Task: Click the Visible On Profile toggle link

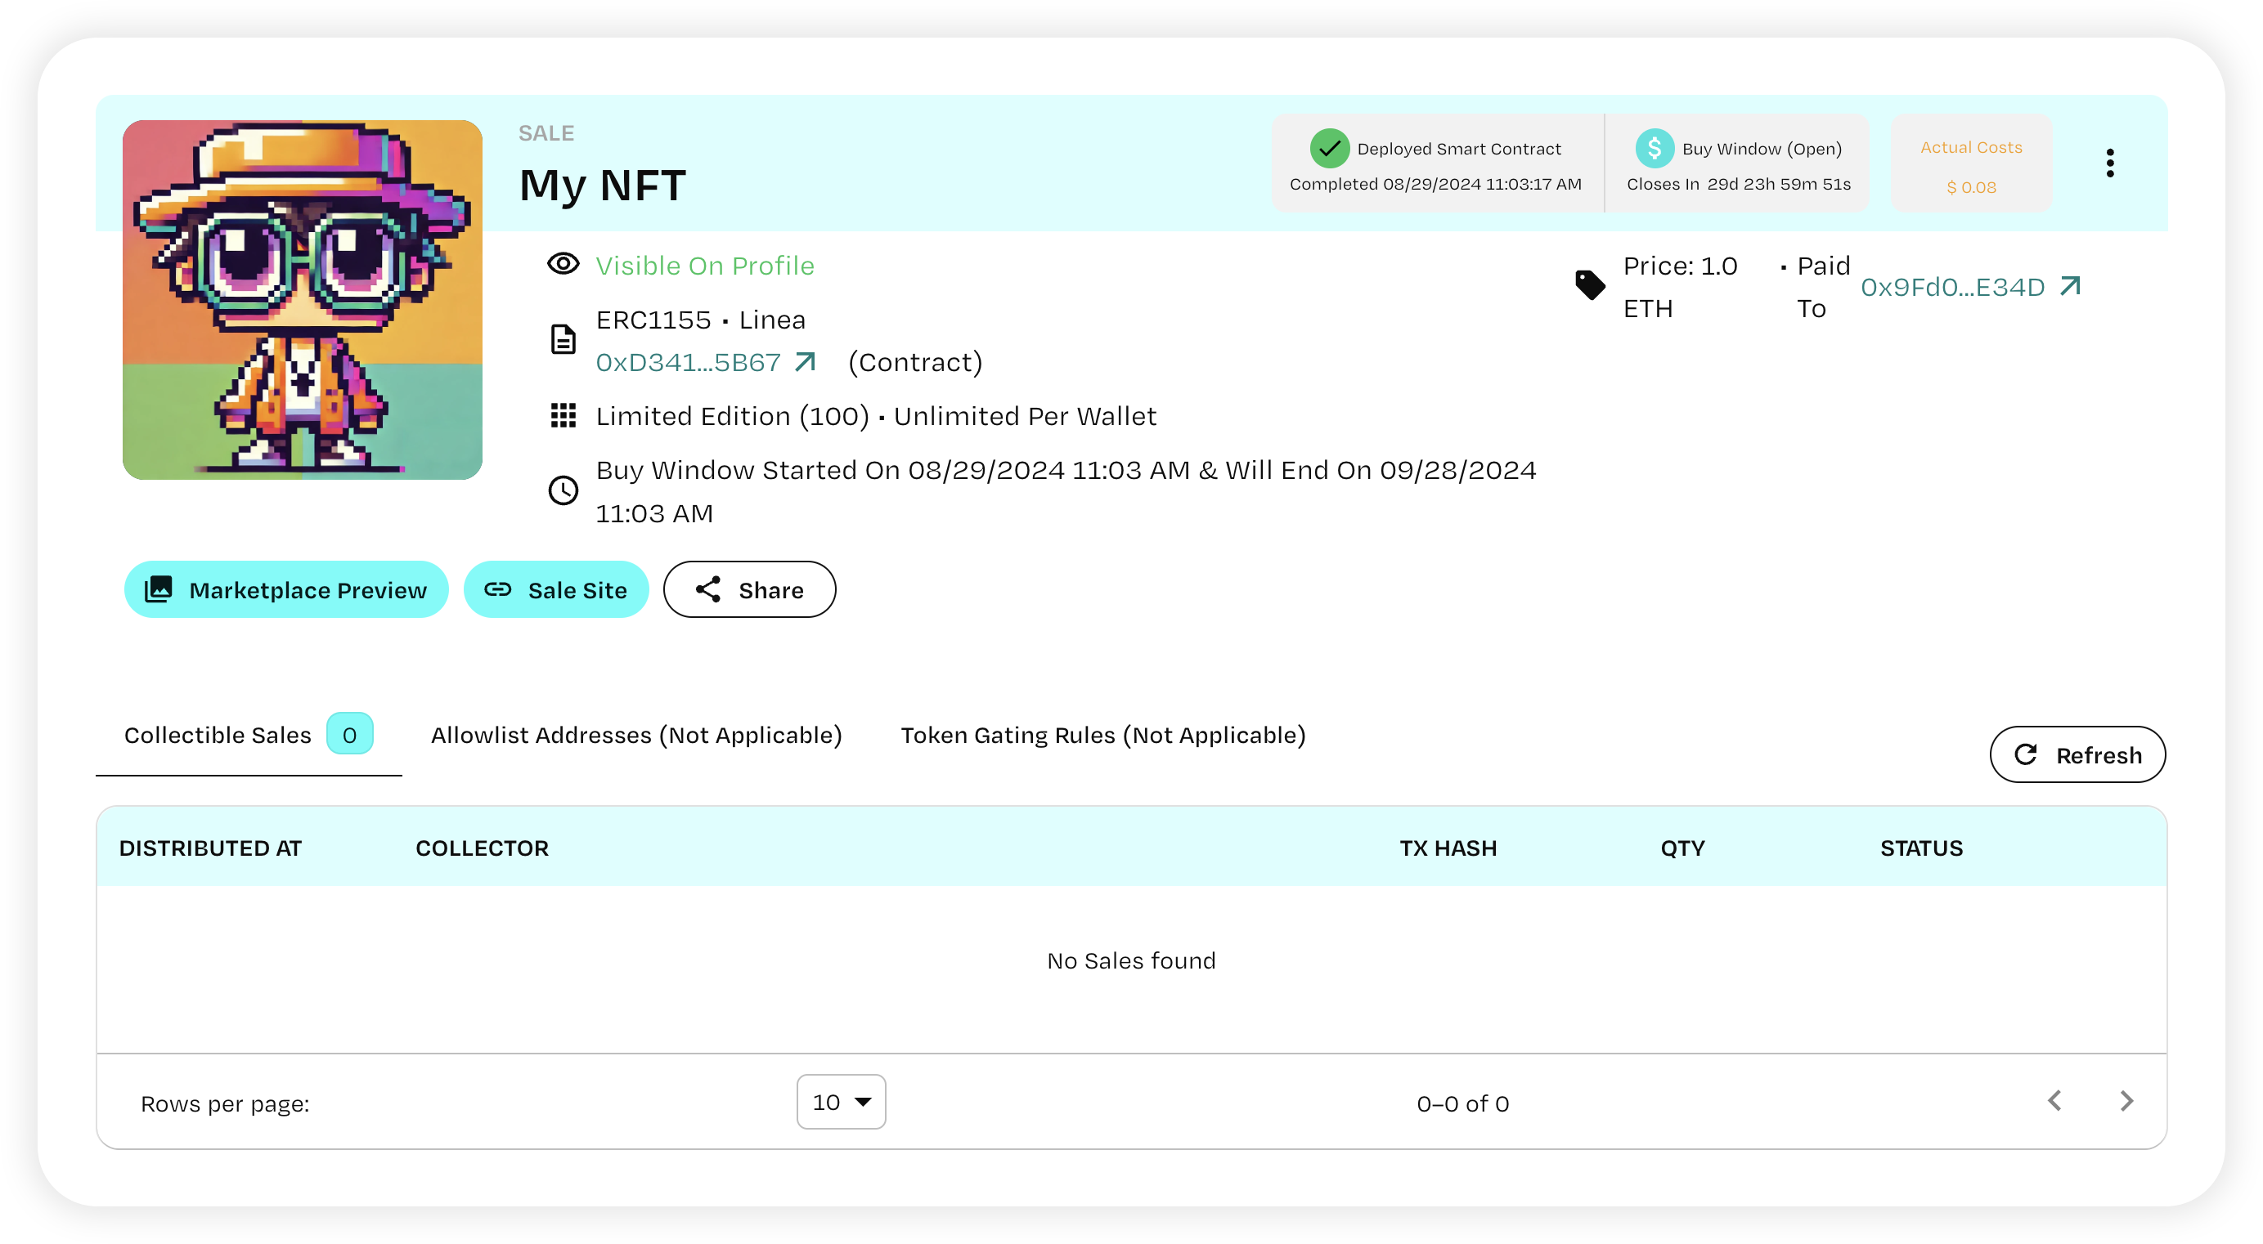Action: pyautogui.click(x=705, y=265)
